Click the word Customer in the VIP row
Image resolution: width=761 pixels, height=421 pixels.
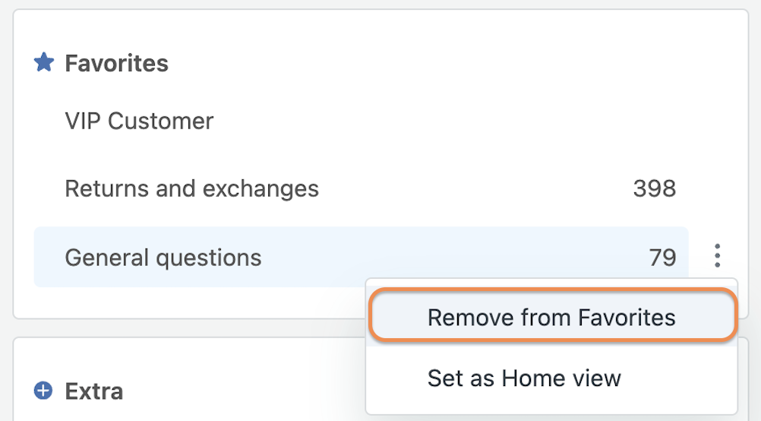click(161, 121)
